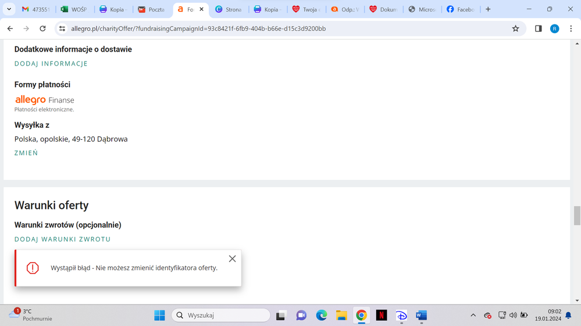581x326 pixels.
Task: Close the error notification popup
Action: click(x=232, y=259)
